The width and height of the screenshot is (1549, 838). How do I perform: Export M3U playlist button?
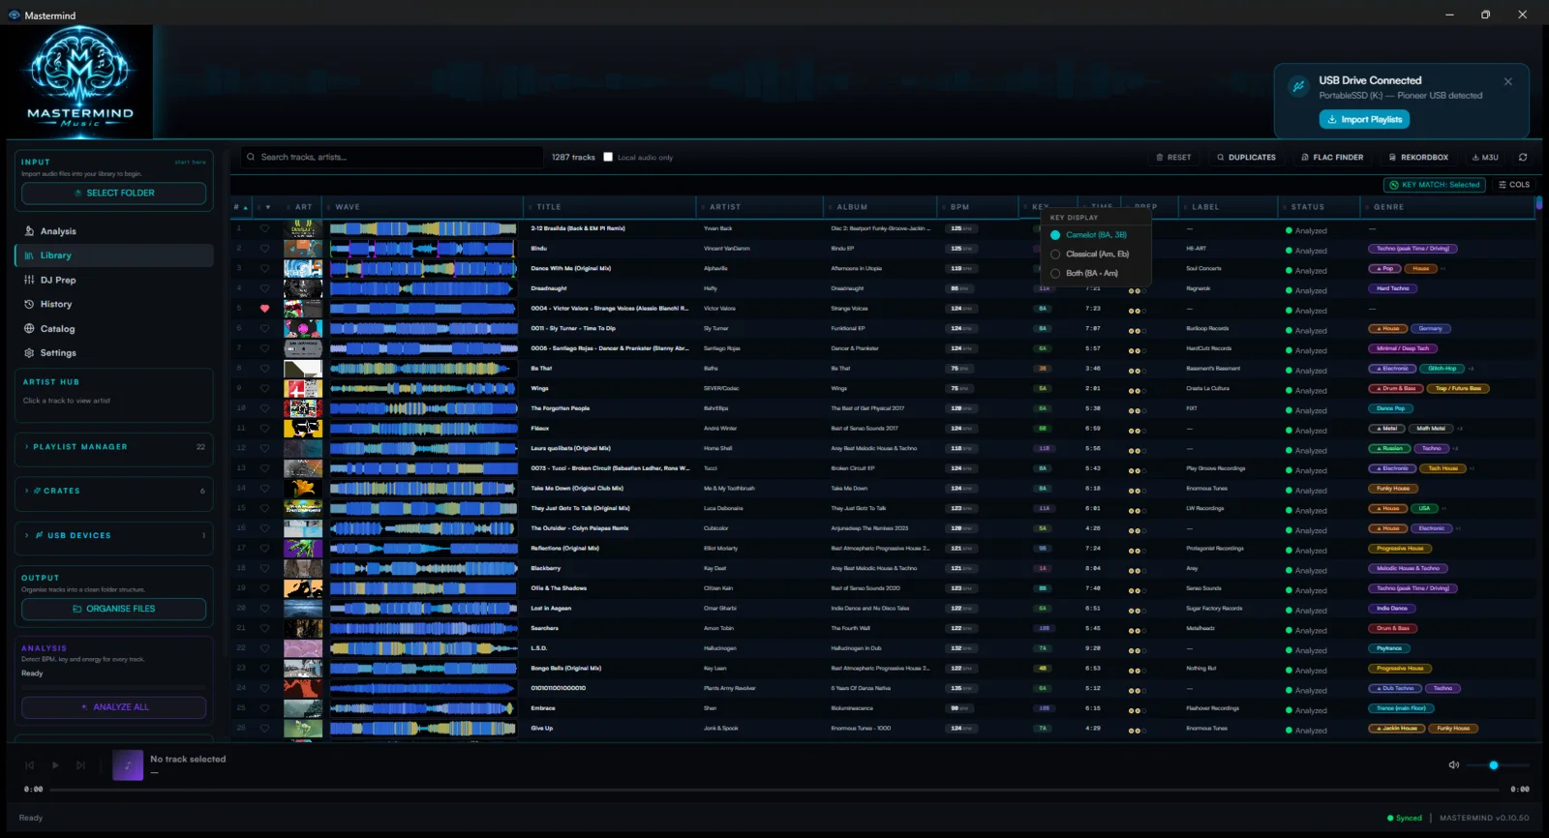(x=1485, y=157)
